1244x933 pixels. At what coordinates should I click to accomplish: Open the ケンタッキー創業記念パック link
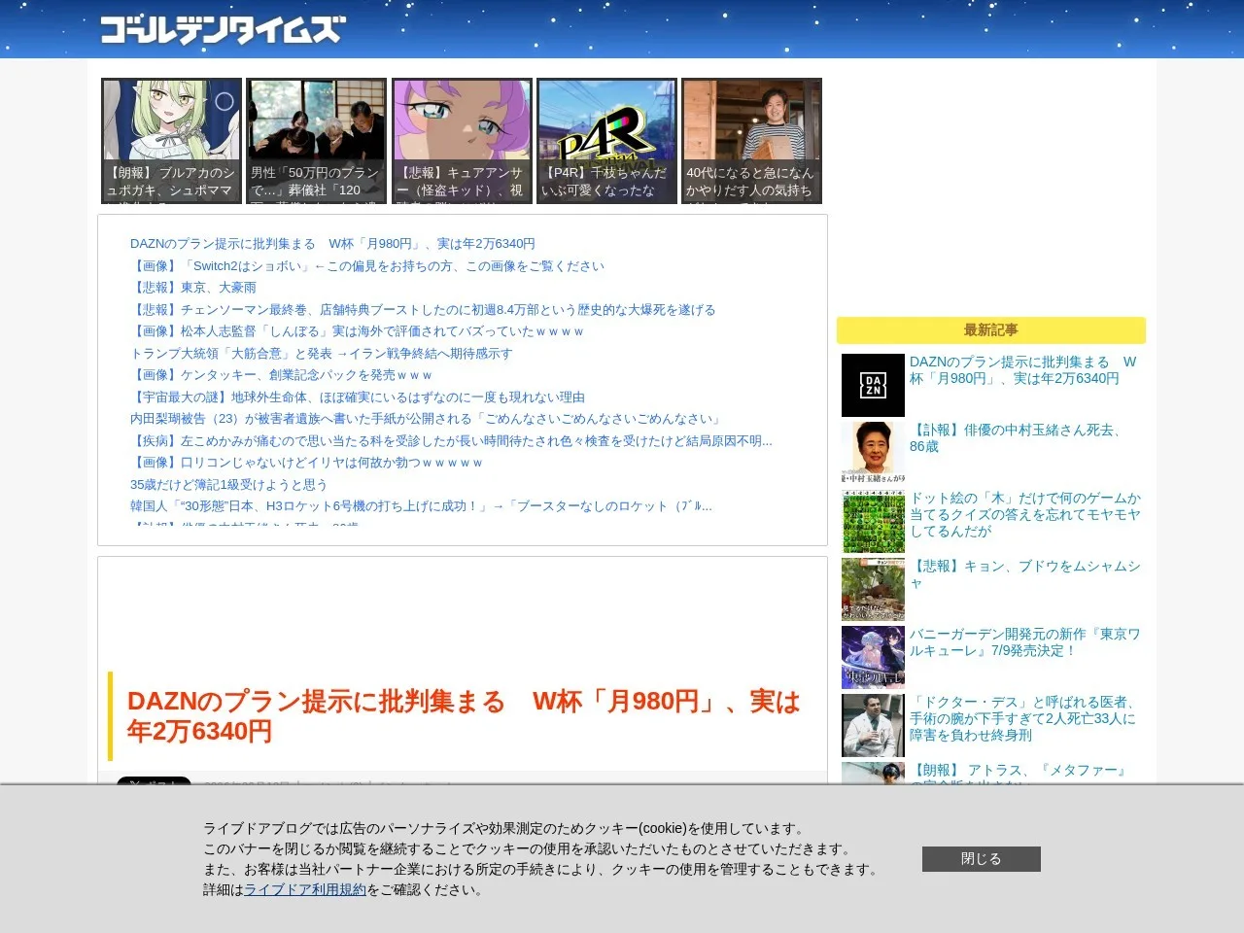pyautogui.click(x=282, y=375)
